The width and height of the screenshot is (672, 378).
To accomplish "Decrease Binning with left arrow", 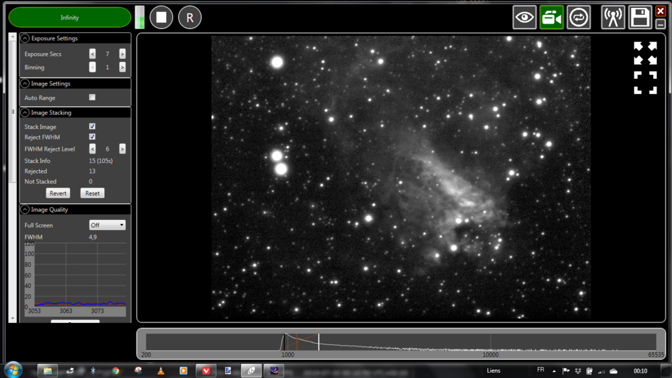I will pos(93,67).
